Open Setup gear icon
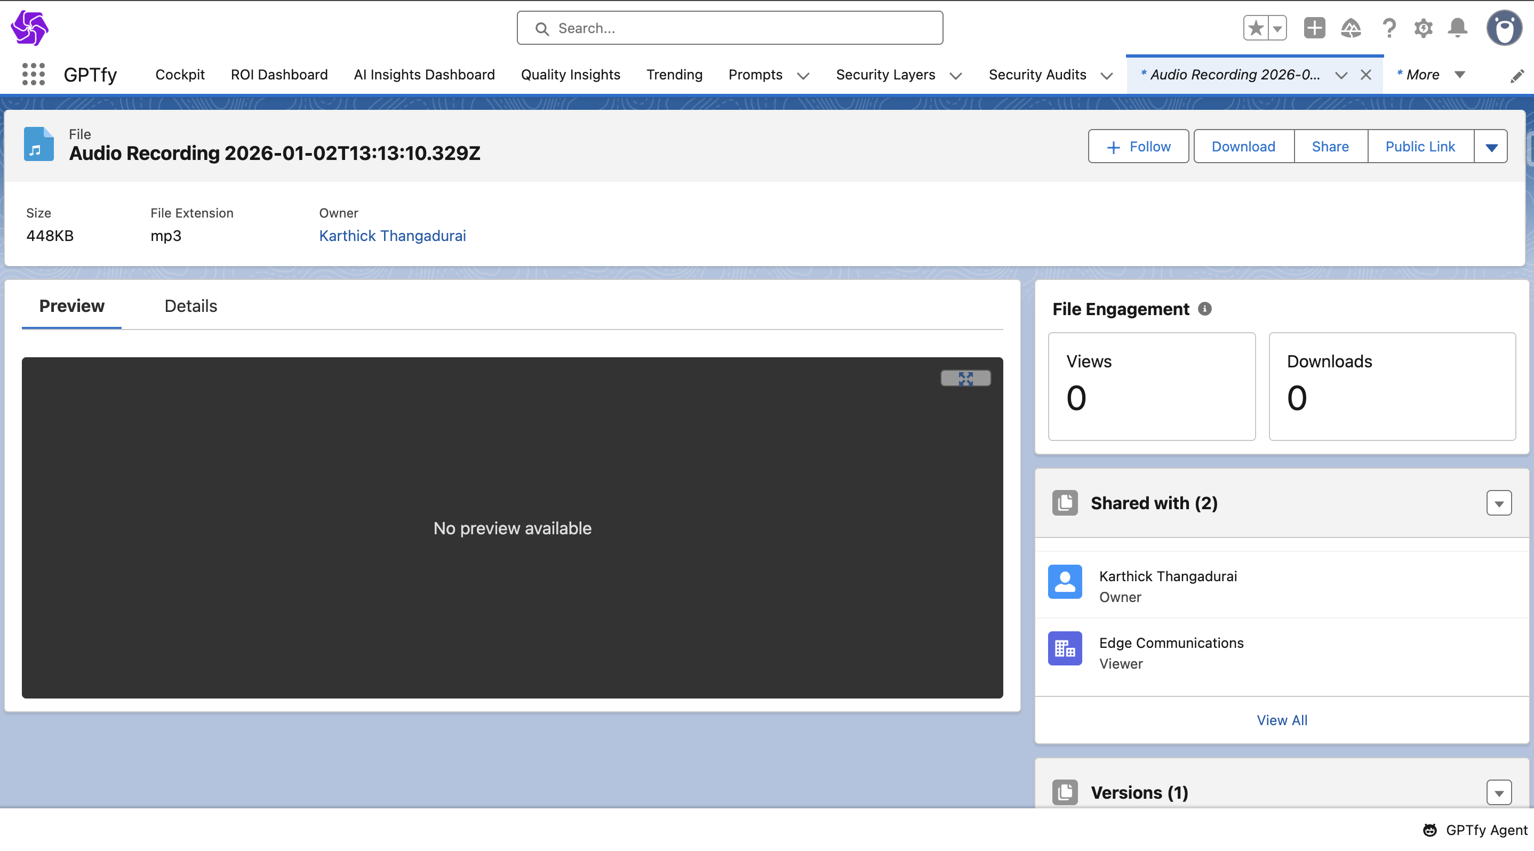This screenshot has height=851, width=1534. (1423, 28)
